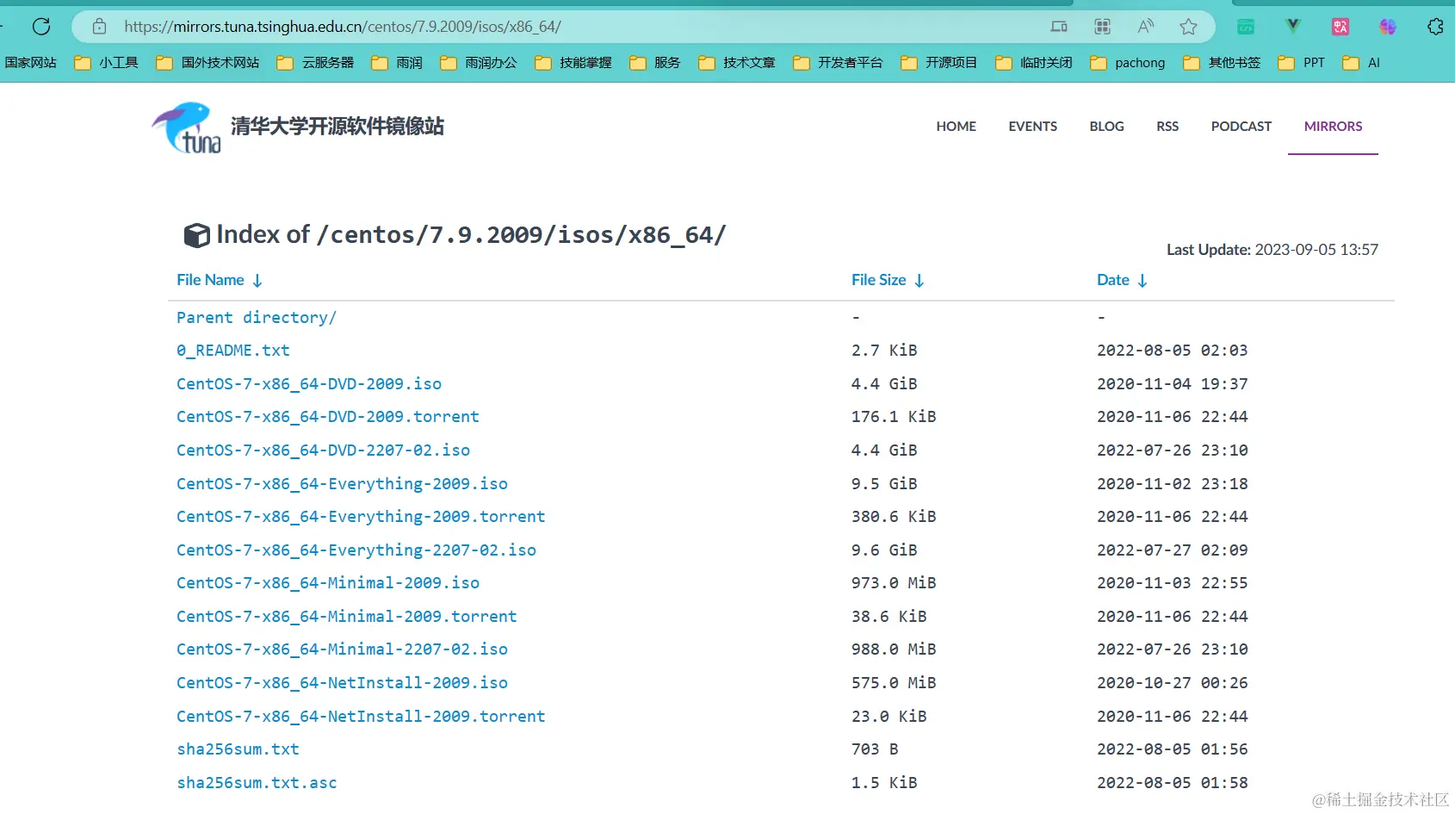Open the green code extension icon
Screen dimensions: 1455x814
coord(1246,27)
